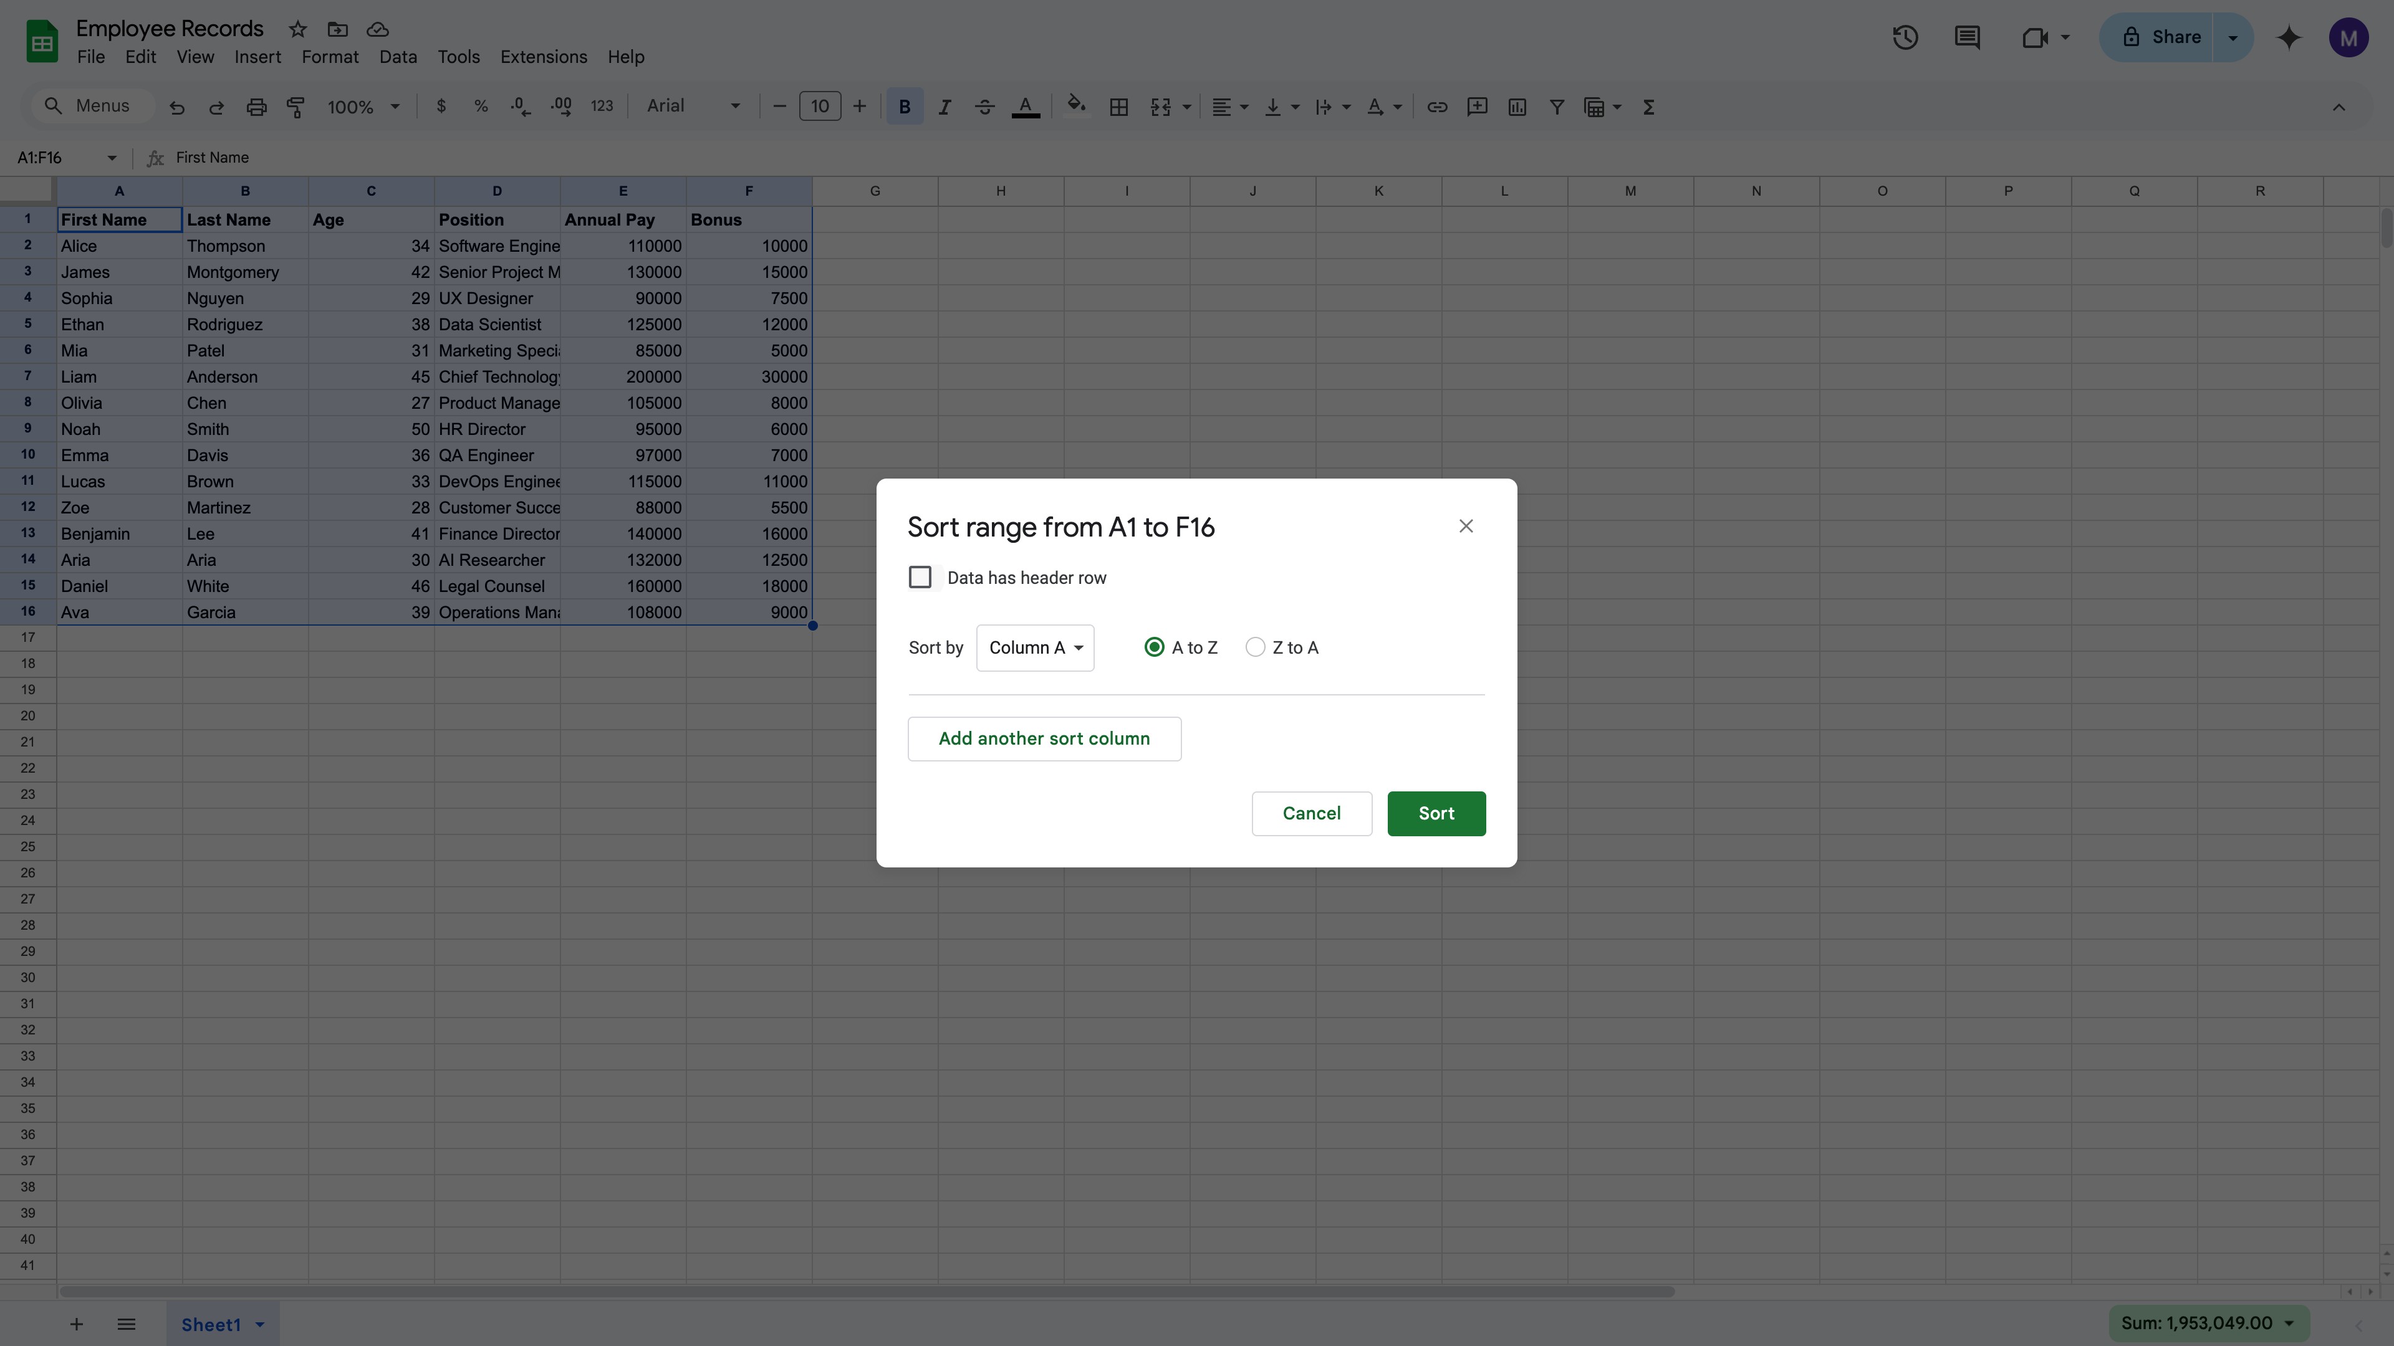Open the Sort by Column A dropdown

coord(1036,647)
